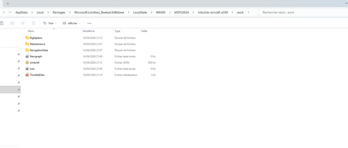Viewport: 348px width, 148px height.
Task: Select the tcas text file
Action: click(x=32, y=69)
